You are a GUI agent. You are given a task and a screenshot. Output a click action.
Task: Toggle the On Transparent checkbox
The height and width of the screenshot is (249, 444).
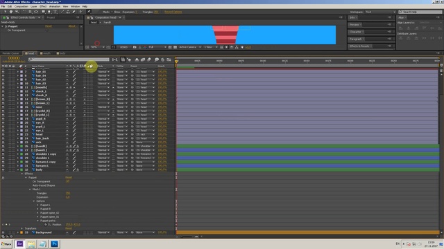click(x=46, y=30)
